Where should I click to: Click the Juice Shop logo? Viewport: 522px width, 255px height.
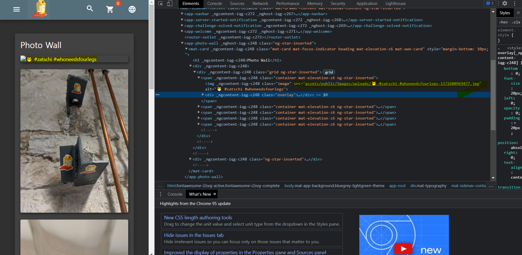[x=39, y=9]
